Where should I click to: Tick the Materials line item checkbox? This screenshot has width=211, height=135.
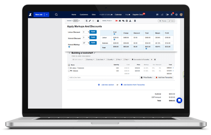[x=69, y=71]
